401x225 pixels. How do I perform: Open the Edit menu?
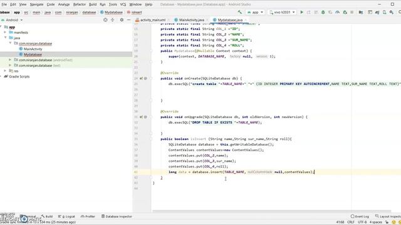(x=13, y=4)
